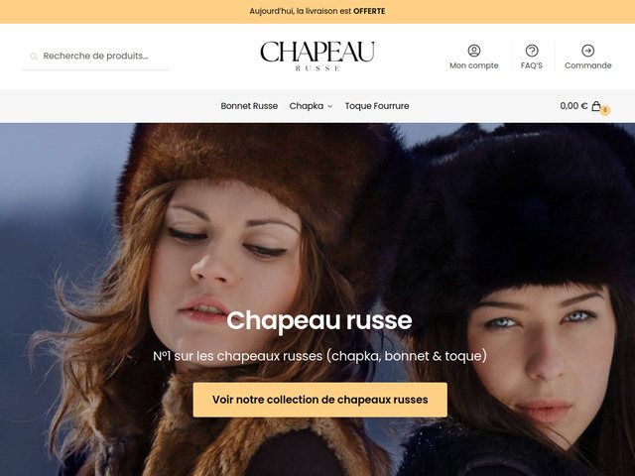Screen dimensions: 635x476
Task: Select the Chapka menu item
Action: click(x=307, y=106)
